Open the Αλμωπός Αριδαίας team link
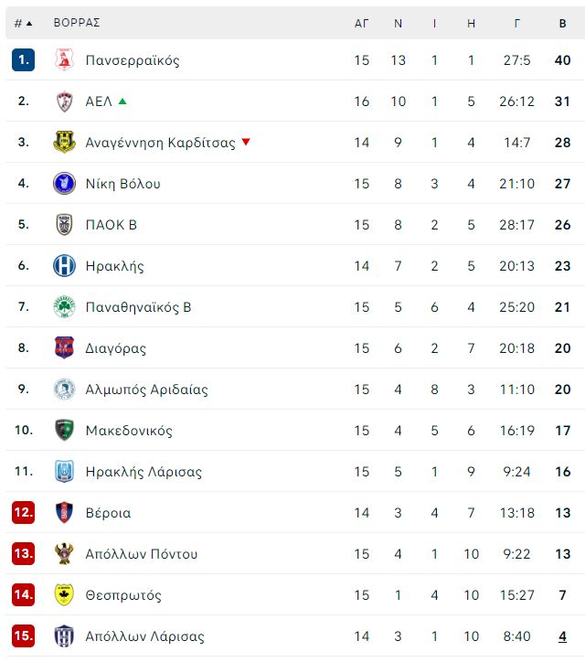This screenshot has height=662, width=585. [x=146, y=390]
